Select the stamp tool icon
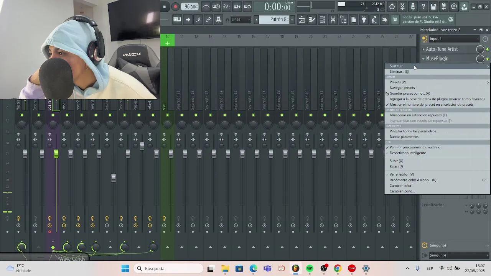The image size is (491, 276). coord(219,20)
